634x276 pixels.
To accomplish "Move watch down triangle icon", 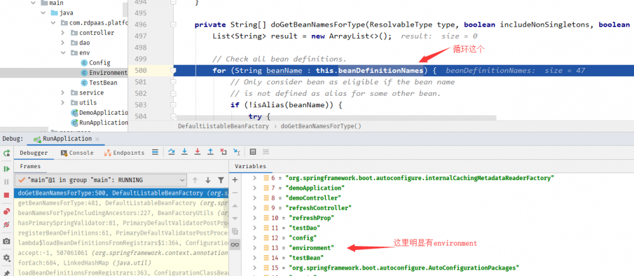I will (235, 218).
